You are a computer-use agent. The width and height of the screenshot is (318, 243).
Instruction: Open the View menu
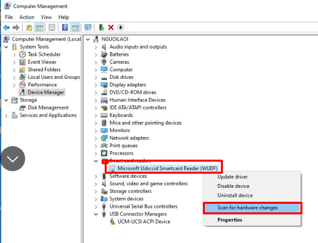46,17
